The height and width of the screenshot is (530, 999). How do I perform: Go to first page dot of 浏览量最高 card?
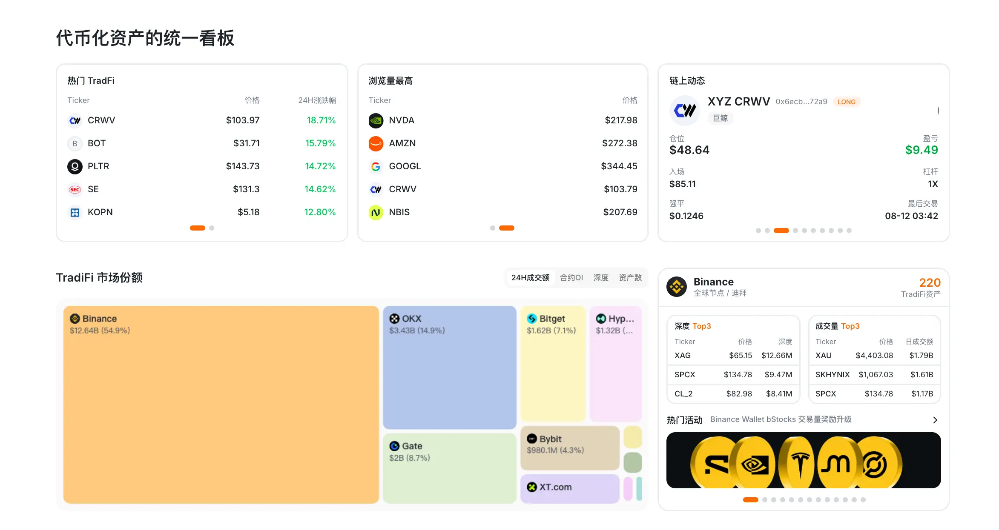(x=493, y=228)
